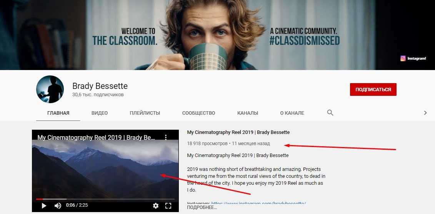The width and height of the screenshot is (435, 214).
Task: Show more tabs with right chevron
Action: click(x=425, y=113)
